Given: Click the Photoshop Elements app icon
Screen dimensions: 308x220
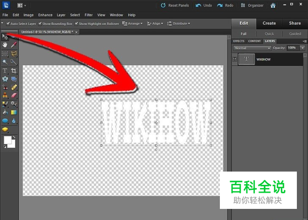Looking at the screenshot, I should click(x=6, y=5).
